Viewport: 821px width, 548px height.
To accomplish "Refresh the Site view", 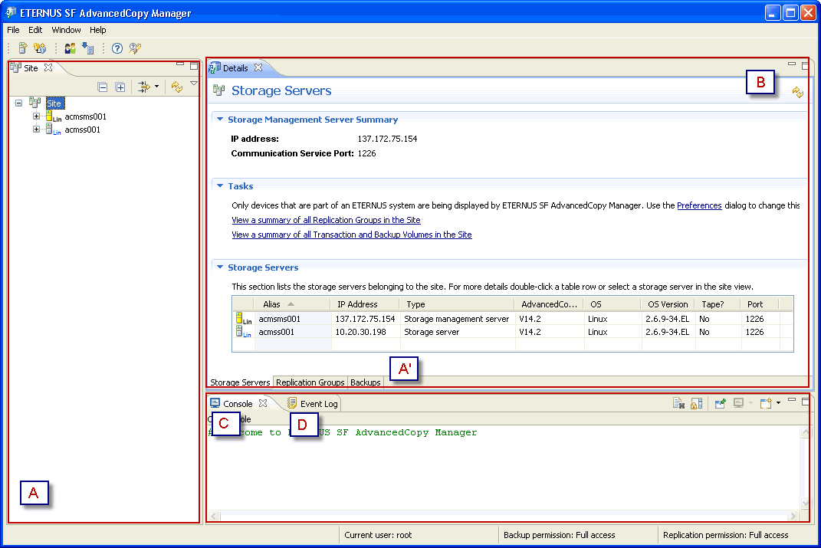I will coord(177,87).
